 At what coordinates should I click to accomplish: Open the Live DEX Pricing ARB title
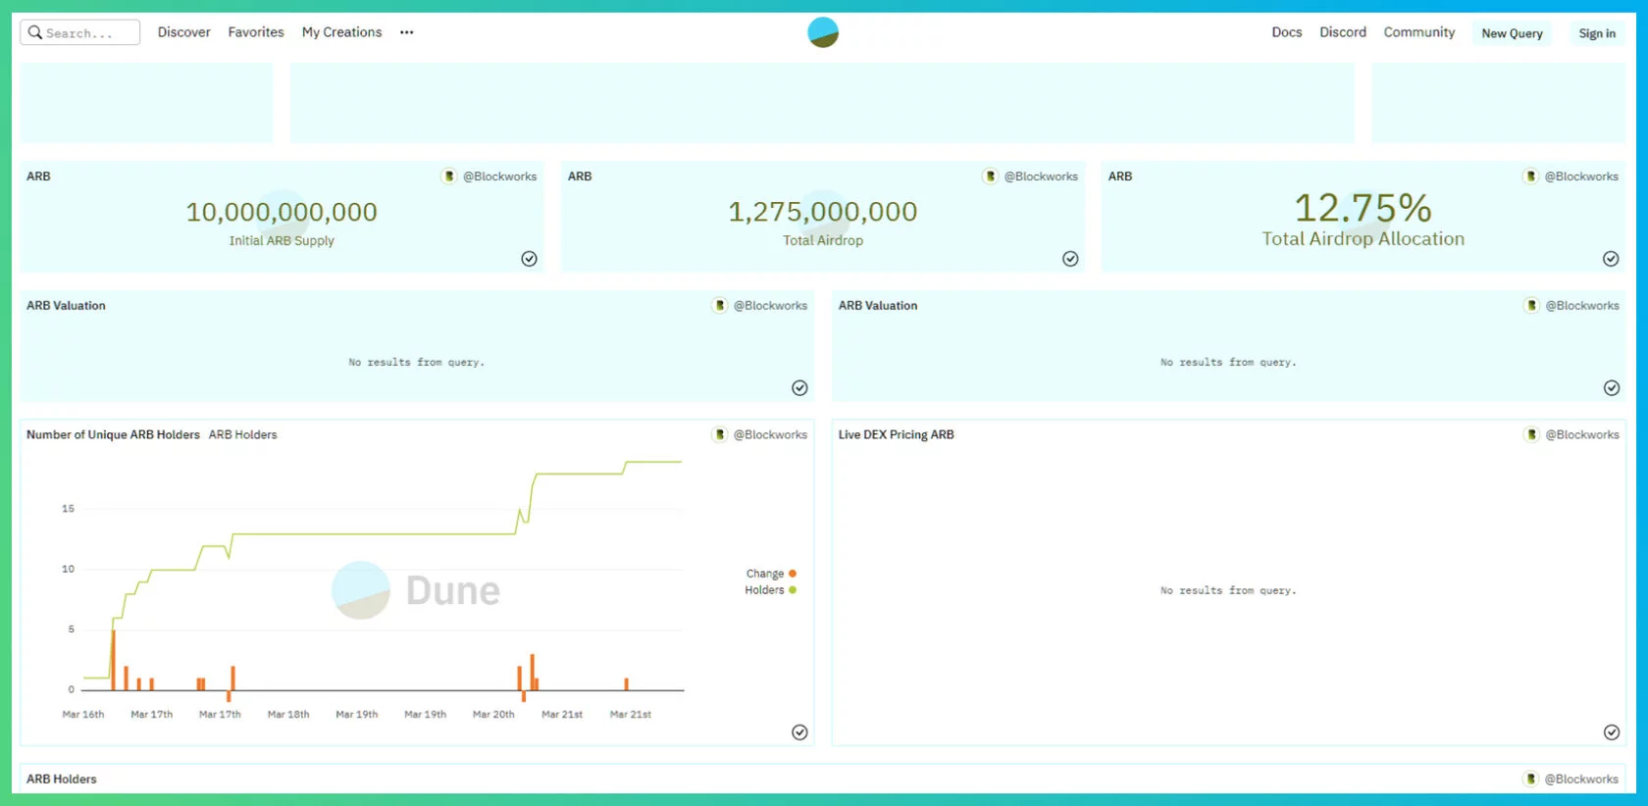tap(896, 435)
